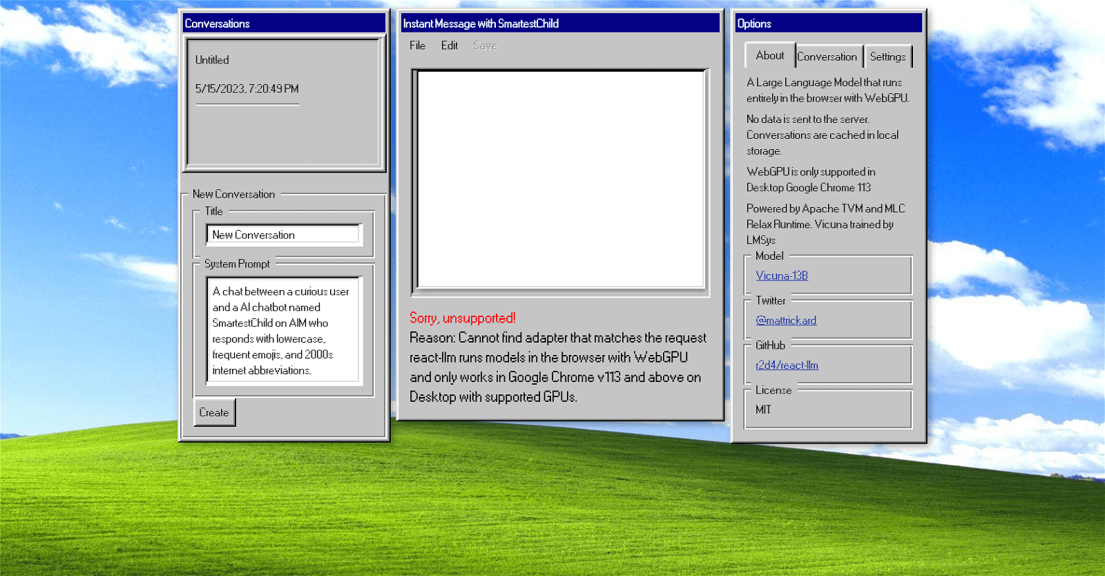1105x576 pixels.
Task: Click into the System Prompt text box
Action: point(283,331)
